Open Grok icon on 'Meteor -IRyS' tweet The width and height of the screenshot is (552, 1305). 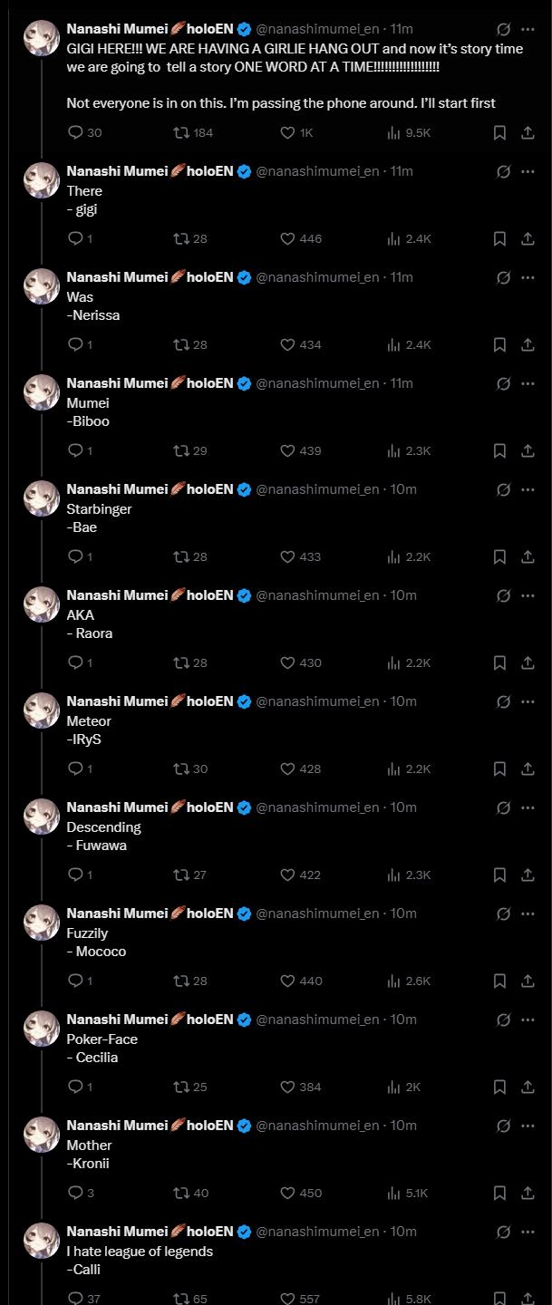click(503, 701)
